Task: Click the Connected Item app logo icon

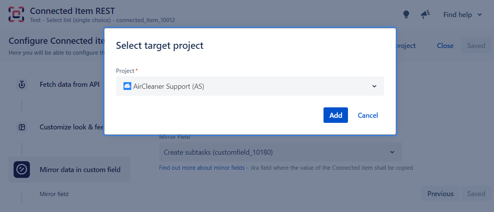Action: pos(16,15)
